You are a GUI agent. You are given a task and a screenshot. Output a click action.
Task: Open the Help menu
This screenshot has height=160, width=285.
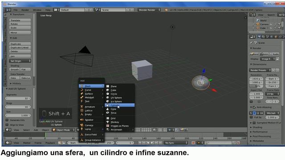point(48,10)
